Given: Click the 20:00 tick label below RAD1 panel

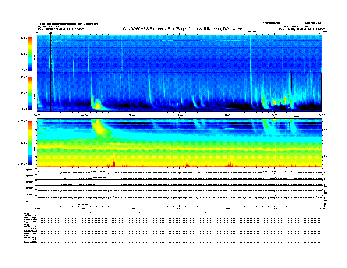Looking at the screenshot, I should pos(274,115).
